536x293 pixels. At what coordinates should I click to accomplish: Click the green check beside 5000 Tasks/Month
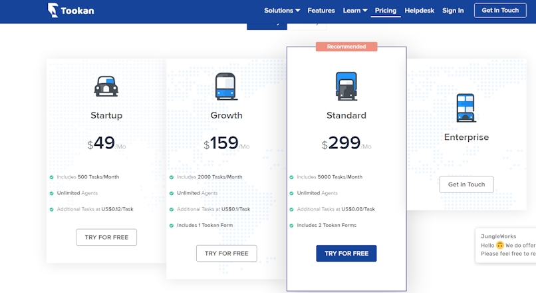tap(291, 177)
